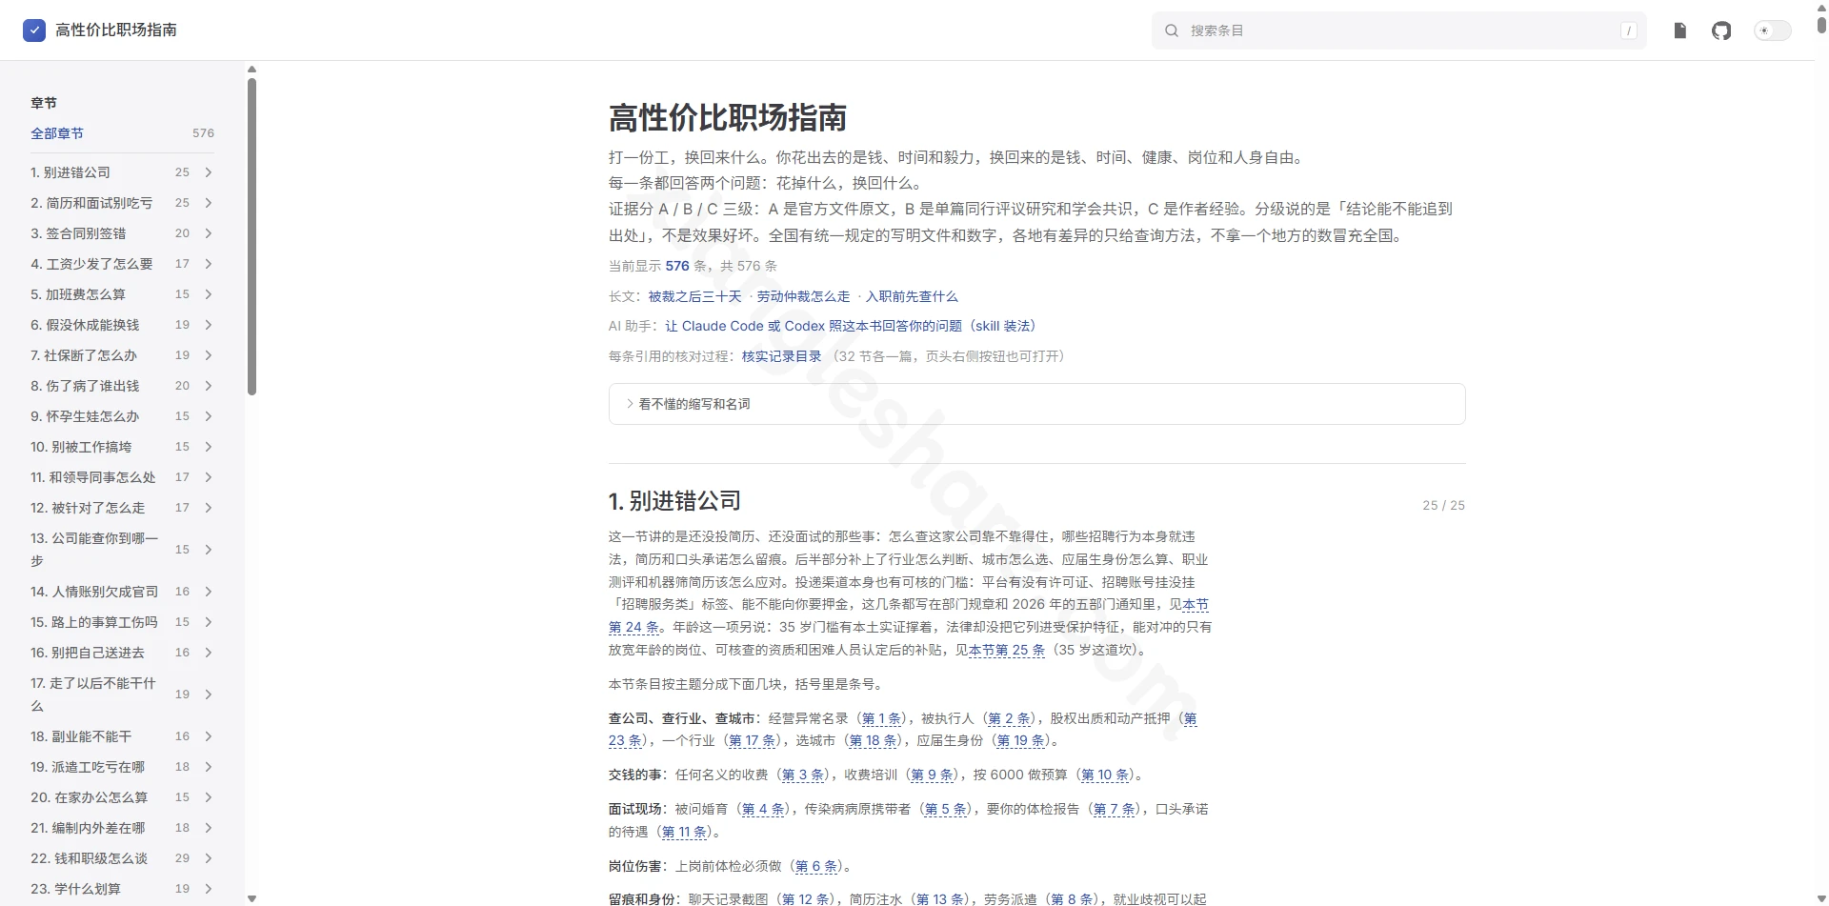Open the document file icon in header
Image resolution: width=1829 pixels, height=906 pixels.
[1679, 30]
